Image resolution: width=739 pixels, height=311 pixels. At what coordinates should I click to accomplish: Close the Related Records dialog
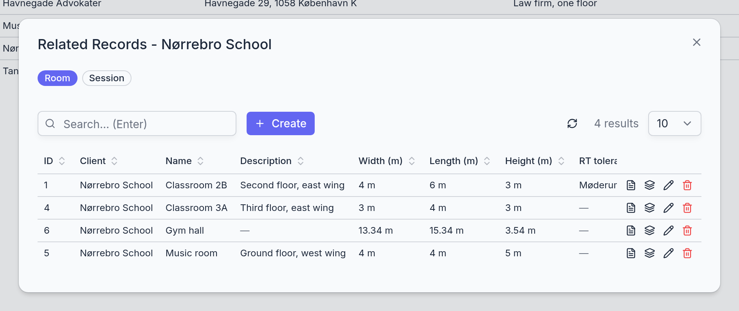point(696,42)
